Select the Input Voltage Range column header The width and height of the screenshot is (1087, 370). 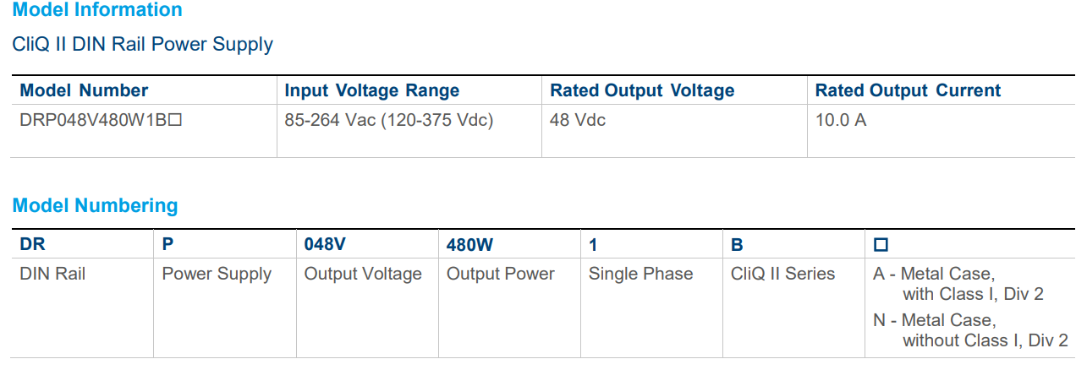coord(371,91)
